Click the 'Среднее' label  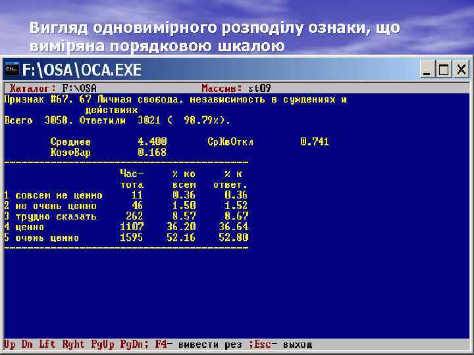coord(70,142)
